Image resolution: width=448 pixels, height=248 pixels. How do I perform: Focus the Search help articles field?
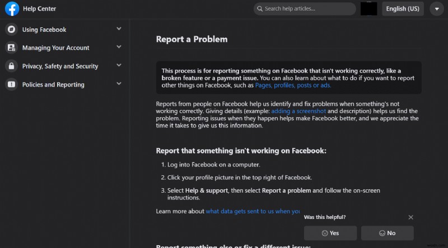pos(305,9)
